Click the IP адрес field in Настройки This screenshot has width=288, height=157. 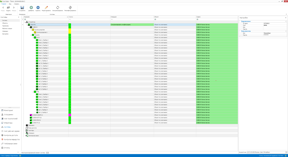274,23
